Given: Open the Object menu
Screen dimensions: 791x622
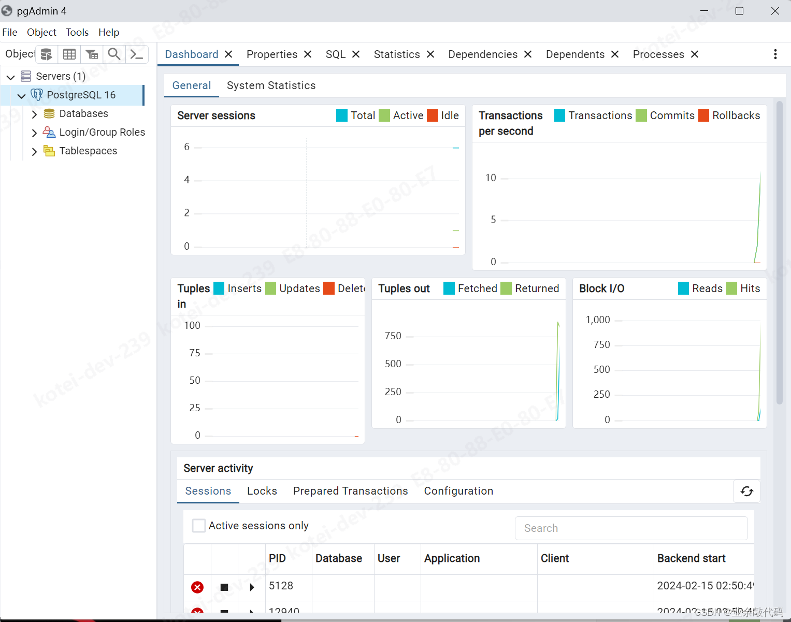Looking at the screenshot, I should click(x=41, y=32).
